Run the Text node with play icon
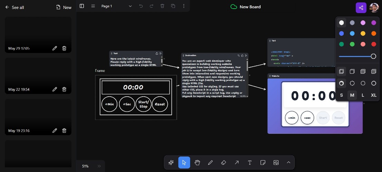Image resolution: width=382 pixels, height=172 pixels. click(160, 53)
